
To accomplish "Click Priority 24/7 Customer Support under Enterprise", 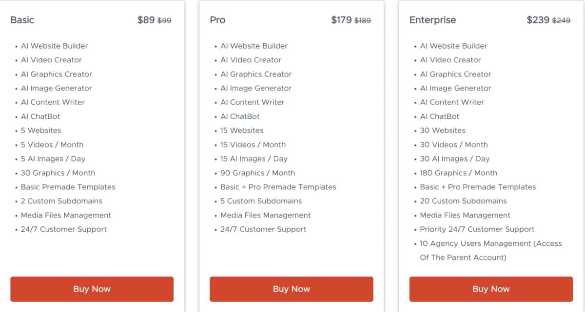I will click(477, 229).
